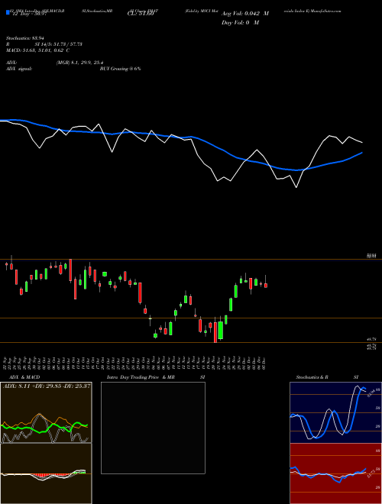Screen dimensions: 382x504
Task: Select the 'Day Vol: 0 M' text
Action: (240, 23)
